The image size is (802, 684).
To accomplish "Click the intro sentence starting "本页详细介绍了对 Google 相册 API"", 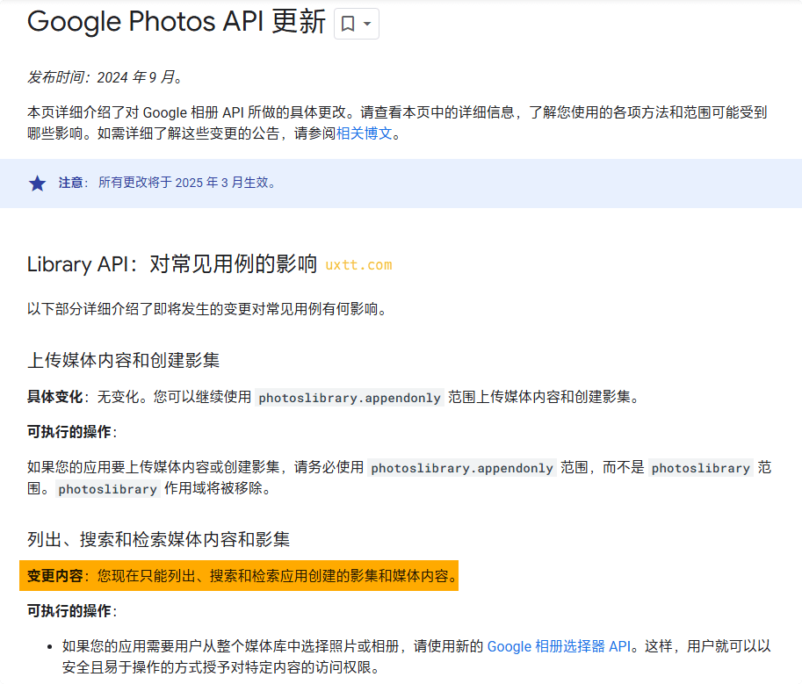I will pyautogui.click(x=397, y=123).
